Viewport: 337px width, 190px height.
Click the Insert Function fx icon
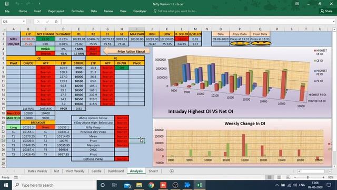(x=56, y=22)
